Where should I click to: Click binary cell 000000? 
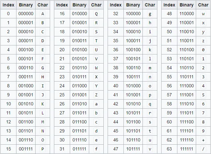26,14
